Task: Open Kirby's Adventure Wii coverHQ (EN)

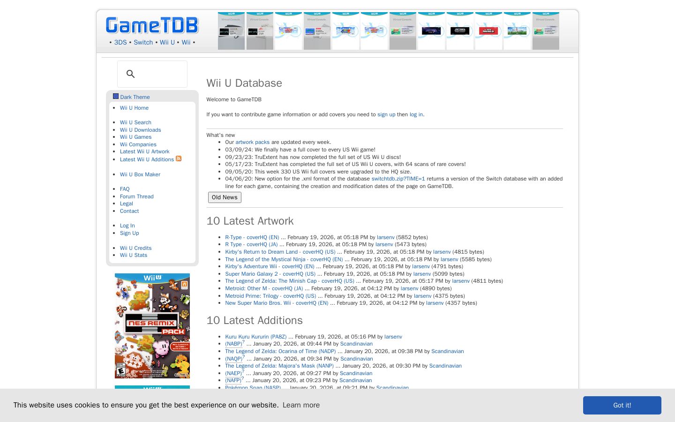Action: point(270,266)
